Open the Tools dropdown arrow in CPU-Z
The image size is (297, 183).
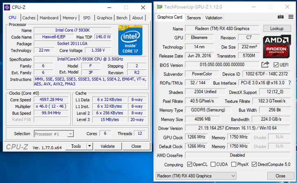[90, 146]
